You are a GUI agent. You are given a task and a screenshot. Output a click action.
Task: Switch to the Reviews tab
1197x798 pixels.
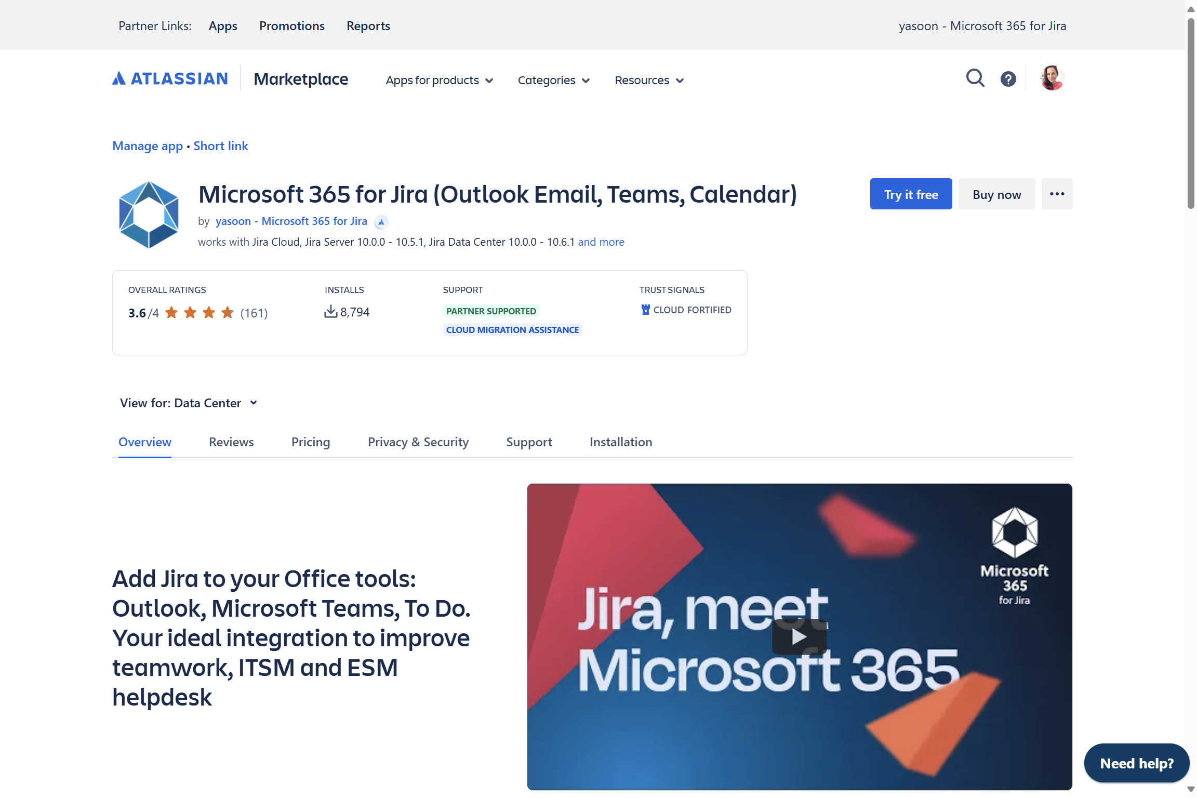coord(231,442)
